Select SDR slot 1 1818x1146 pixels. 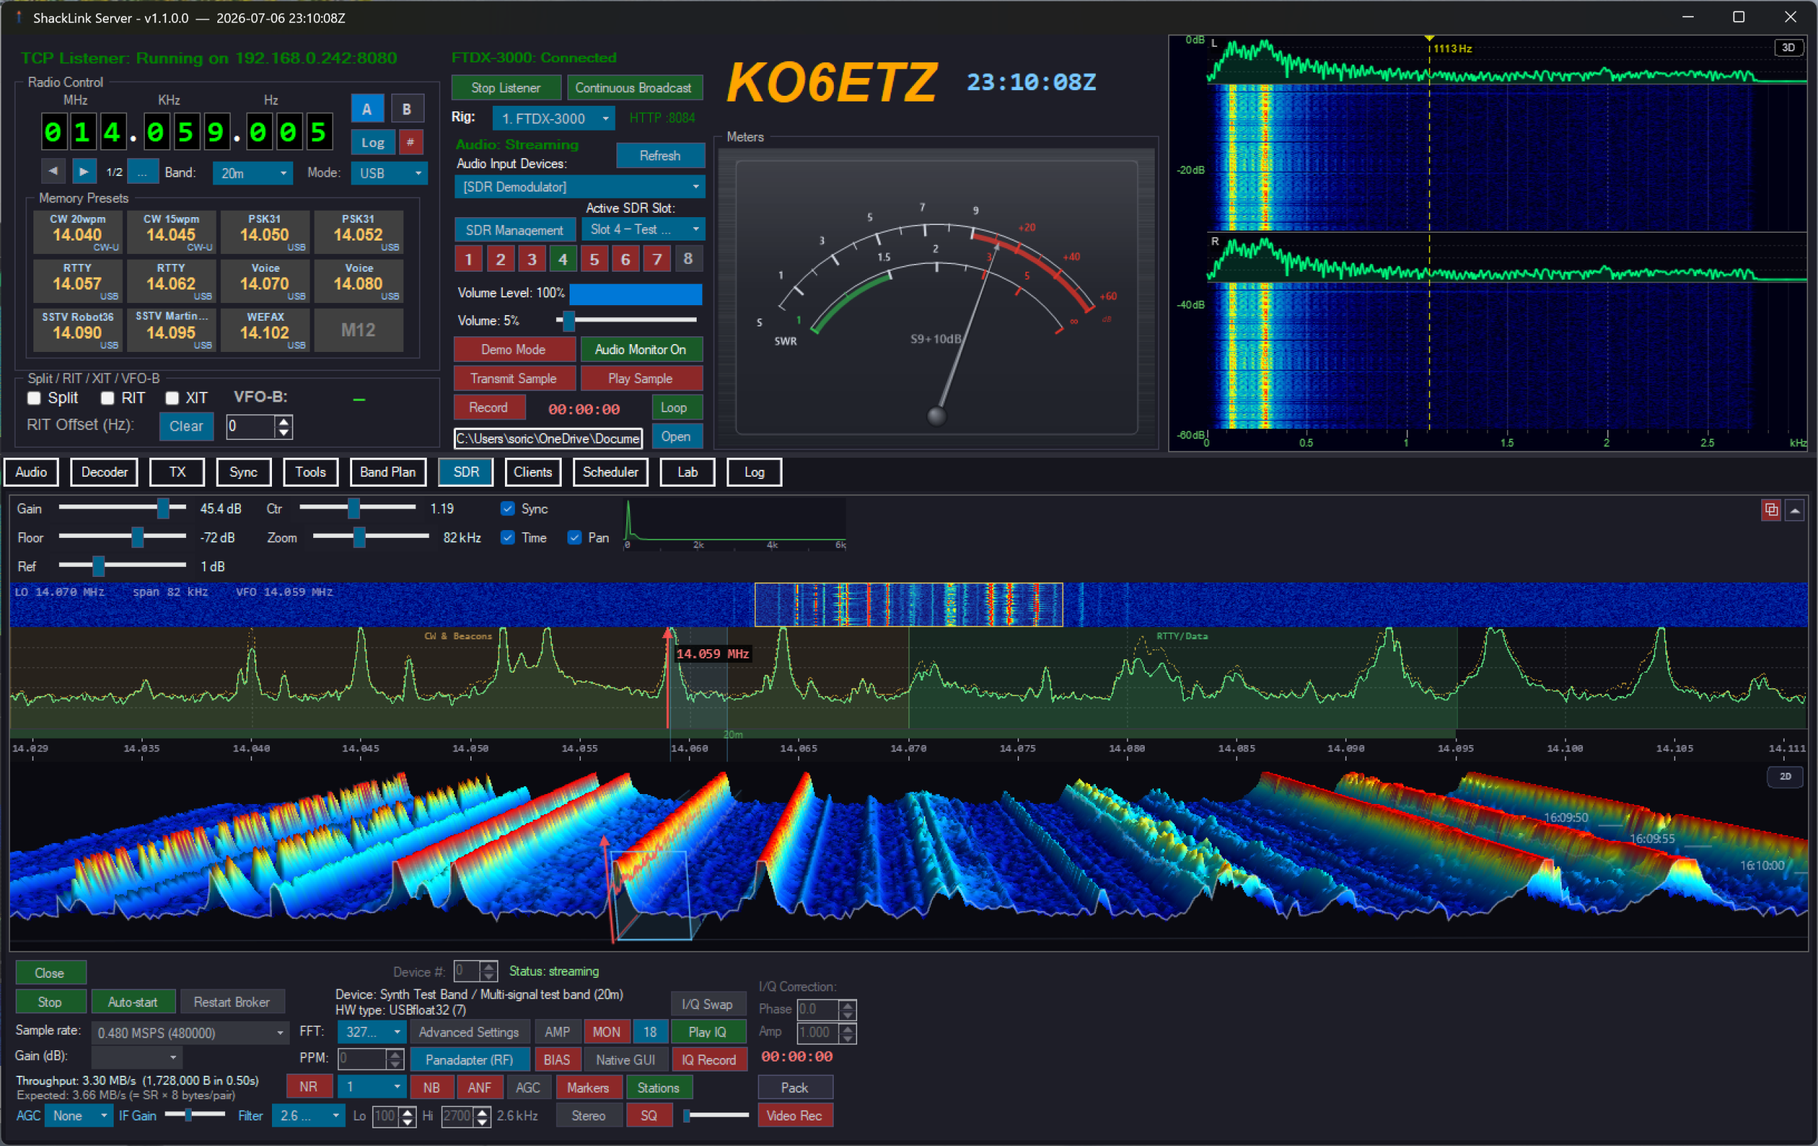pos(469,260)
